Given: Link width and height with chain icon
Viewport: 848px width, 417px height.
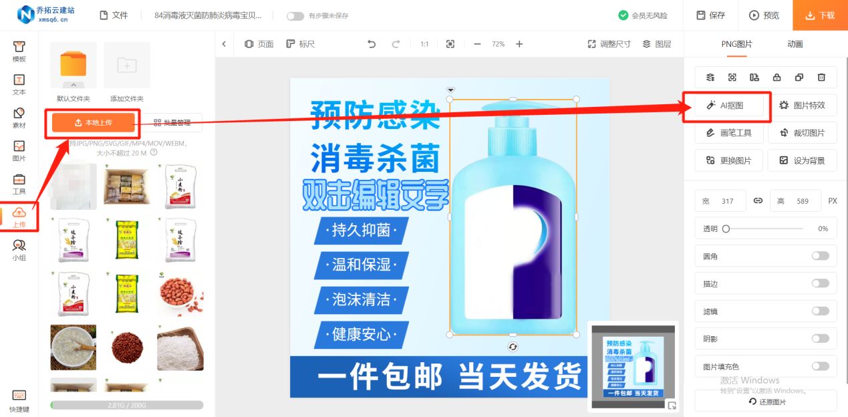Looking at the screenshot, I should coord(758,200).
